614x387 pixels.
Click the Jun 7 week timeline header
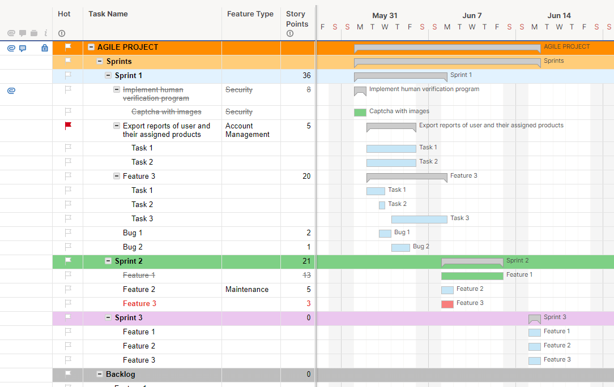pyautogui.click(x=472, y=15)
